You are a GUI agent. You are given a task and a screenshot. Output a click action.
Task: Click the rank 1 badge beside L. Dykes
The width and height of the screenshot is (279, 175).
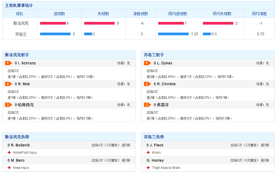[x=147, y=63]
